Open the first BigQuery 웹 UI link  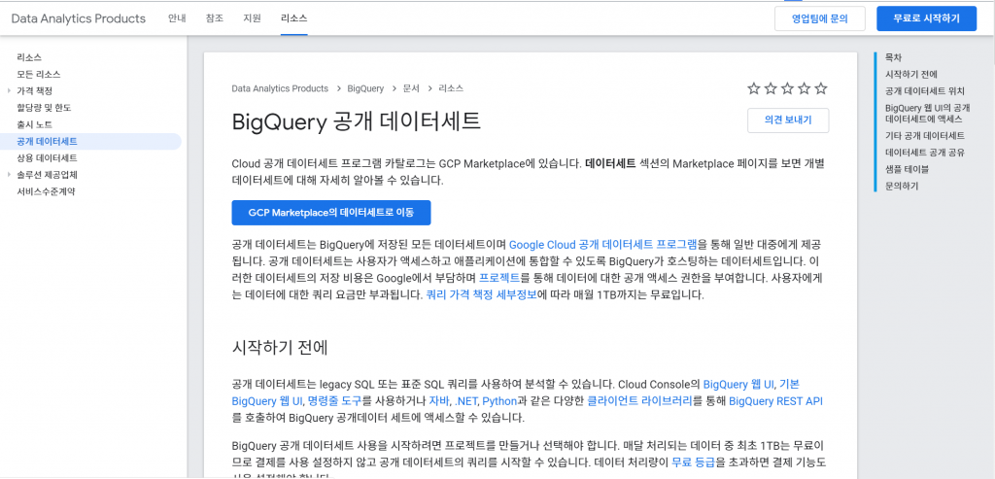(x=738, y=384)
